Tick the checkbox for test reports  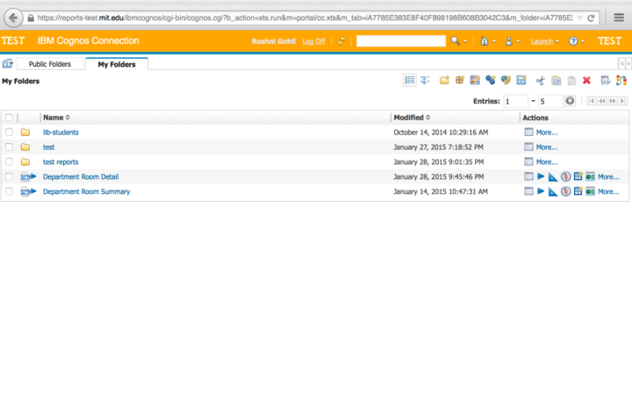(9, 162)
